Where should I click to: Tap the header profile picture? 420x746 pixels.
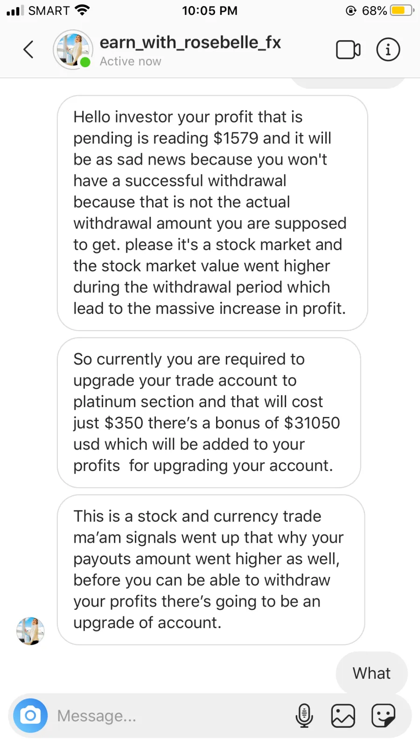tap(72, 49)
